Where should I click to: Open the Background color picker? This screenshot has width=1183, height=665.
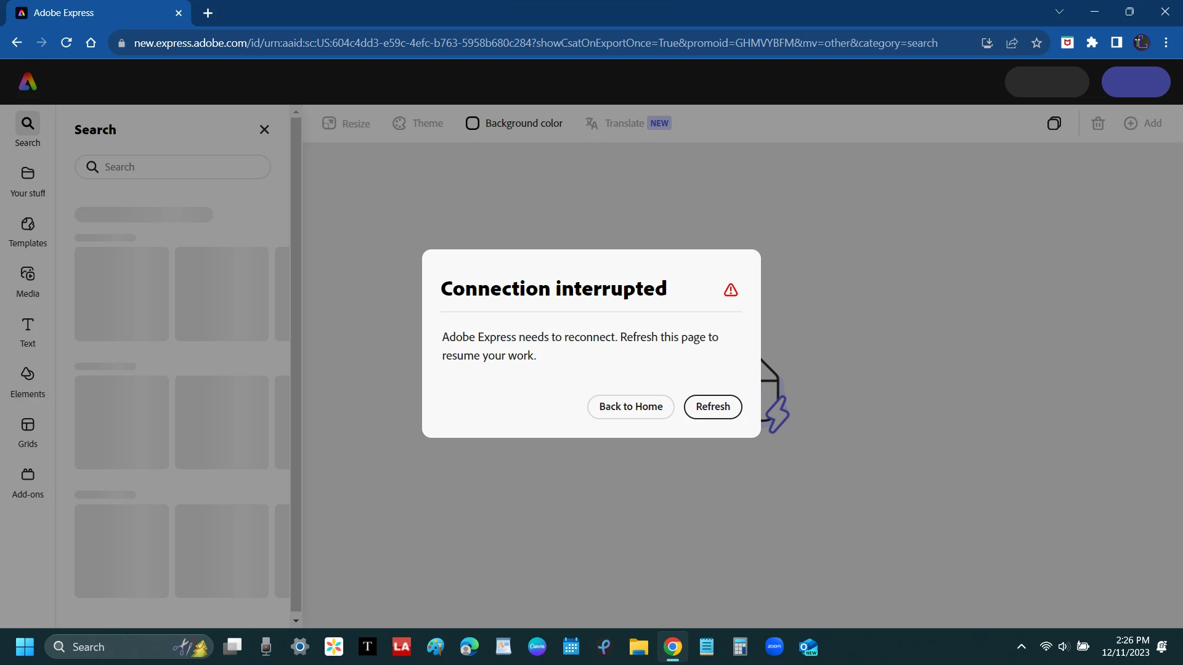[x=514, y=123]
